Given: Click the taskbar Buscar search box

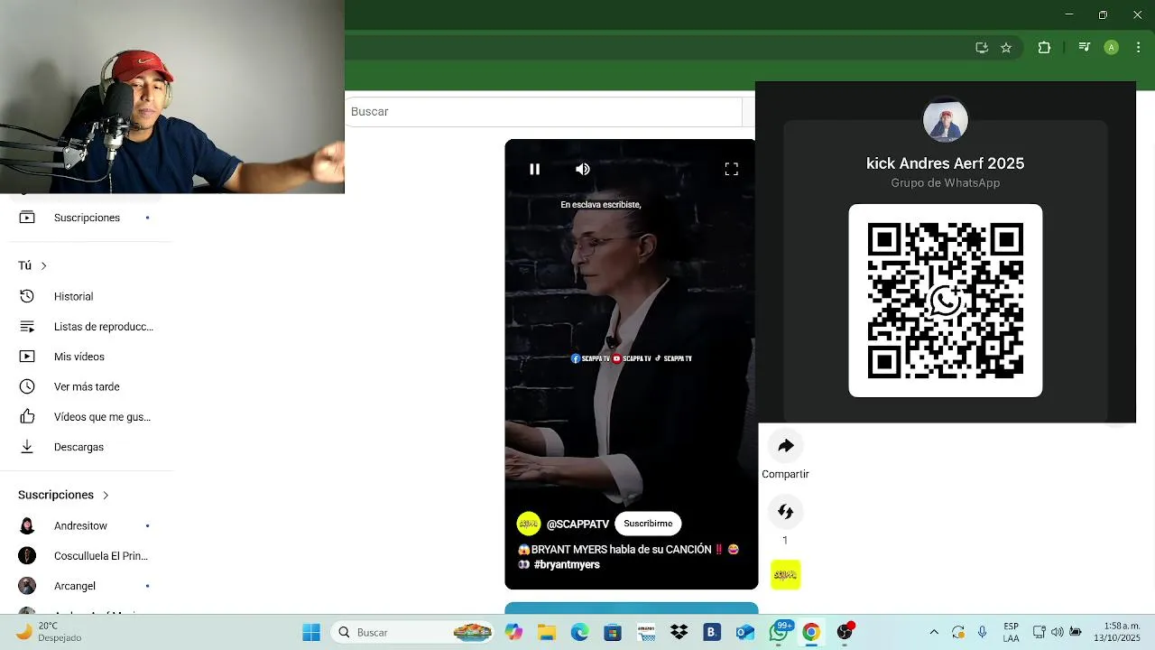Looking at the screenshot, I should 413,632.
